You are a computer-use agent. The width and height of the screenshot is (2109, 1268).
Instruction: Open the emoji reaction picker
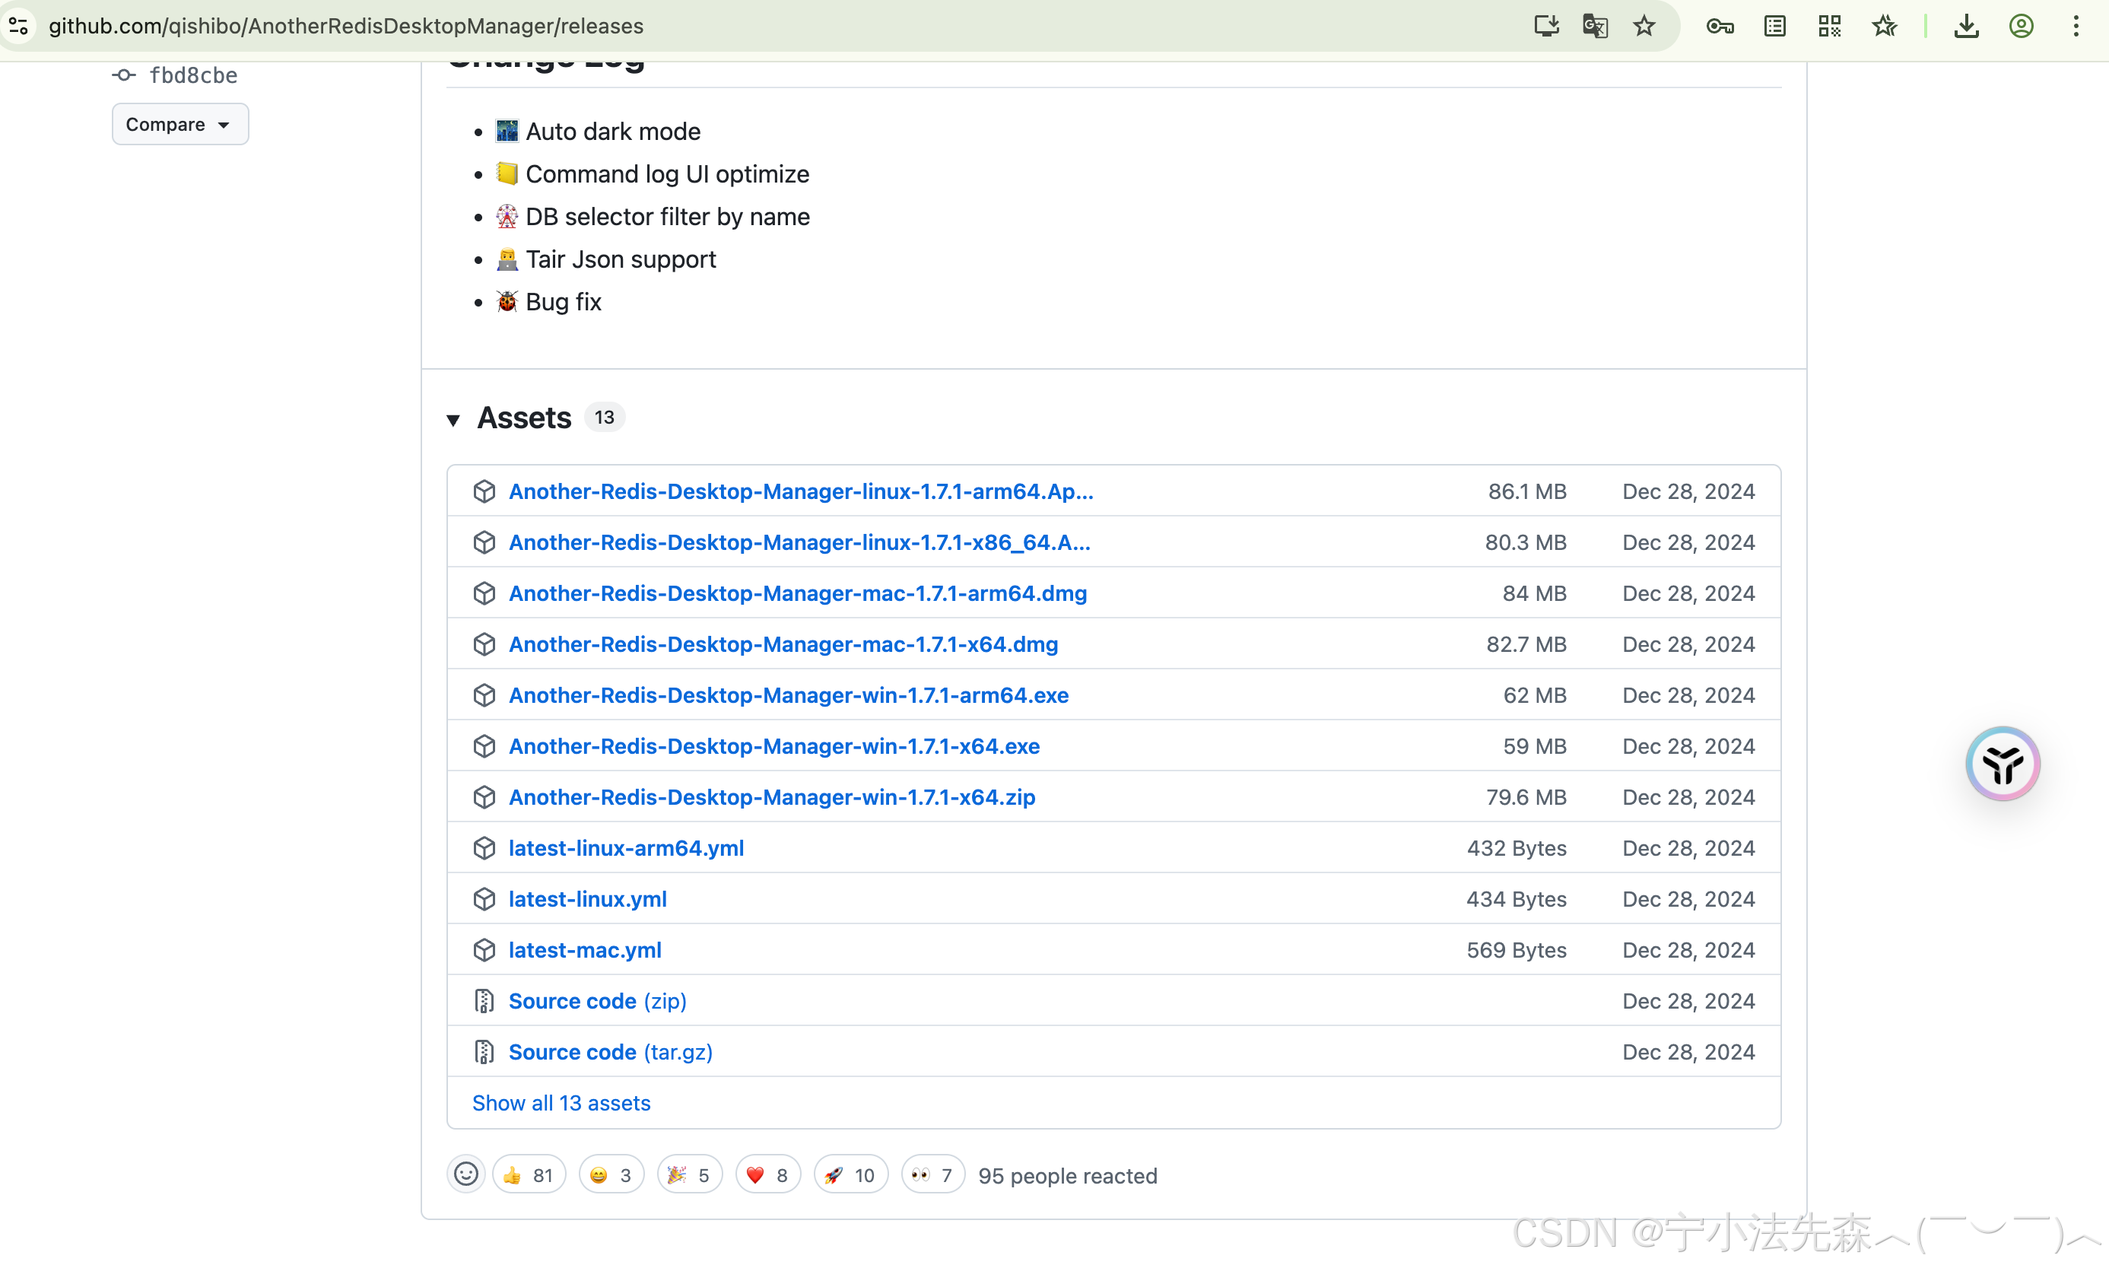pyautogui.click(x=465, y=1174)
